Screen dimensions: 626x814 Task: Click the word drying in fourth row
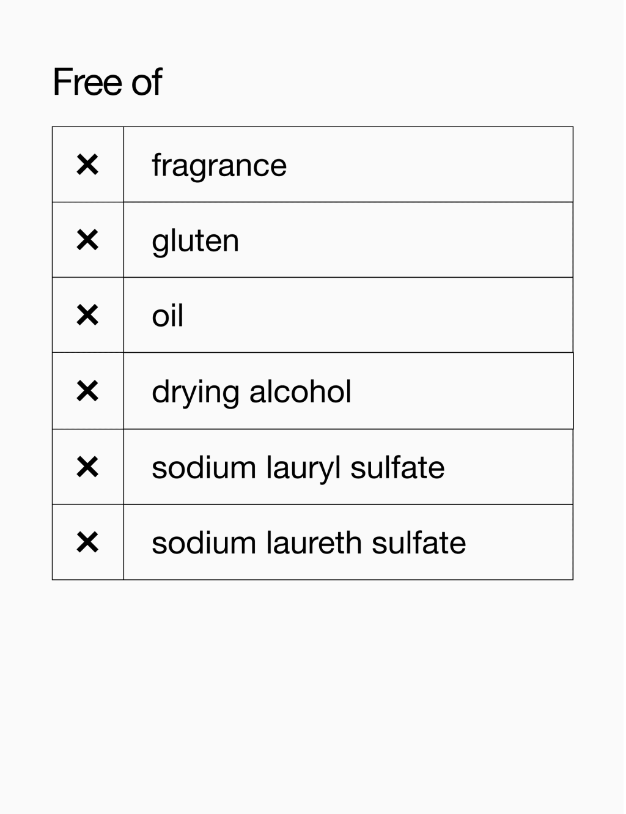(195, 393)
